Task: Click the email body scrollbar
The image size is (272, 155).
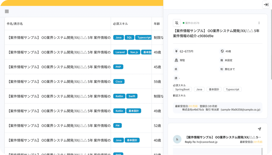Action: [262, 151]
